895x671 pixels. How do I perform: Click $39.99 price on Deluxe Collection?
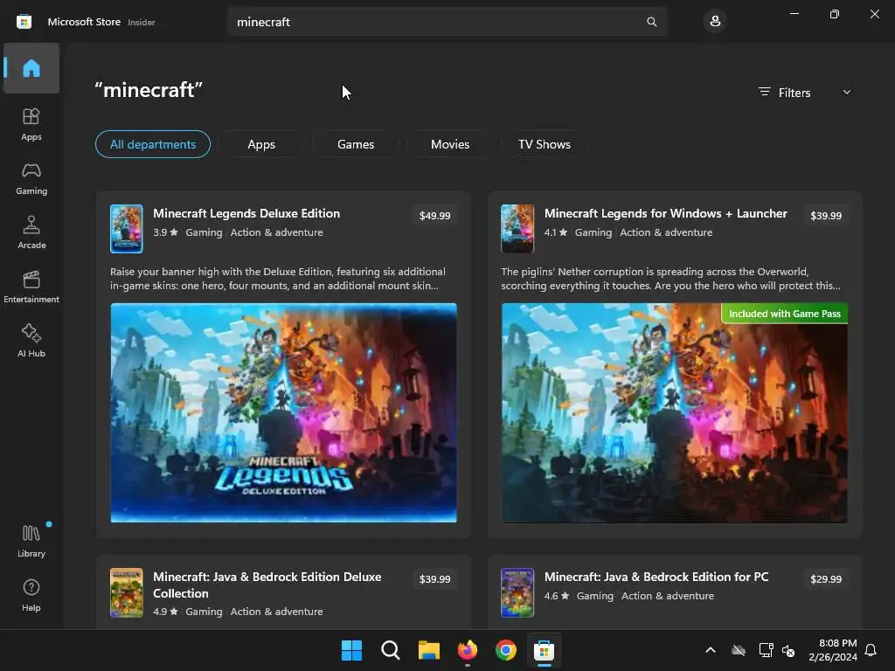pos(435,579)
